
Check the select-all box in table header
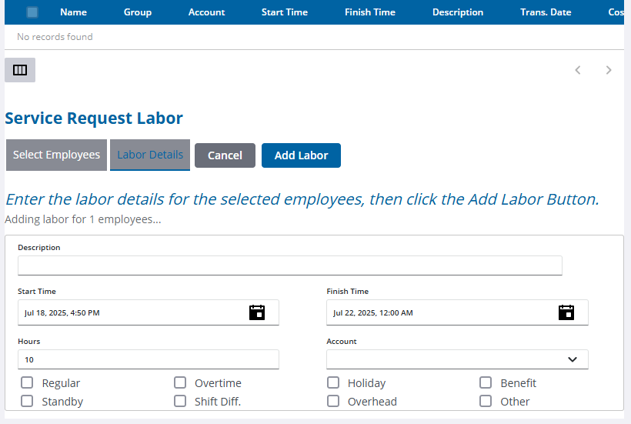pyautogui.click(x=32, y=12)
